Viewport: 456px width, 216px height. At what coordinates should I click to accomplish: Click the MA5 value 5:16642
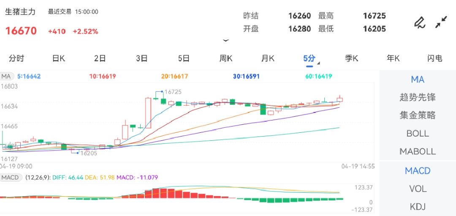pos(29,77)
